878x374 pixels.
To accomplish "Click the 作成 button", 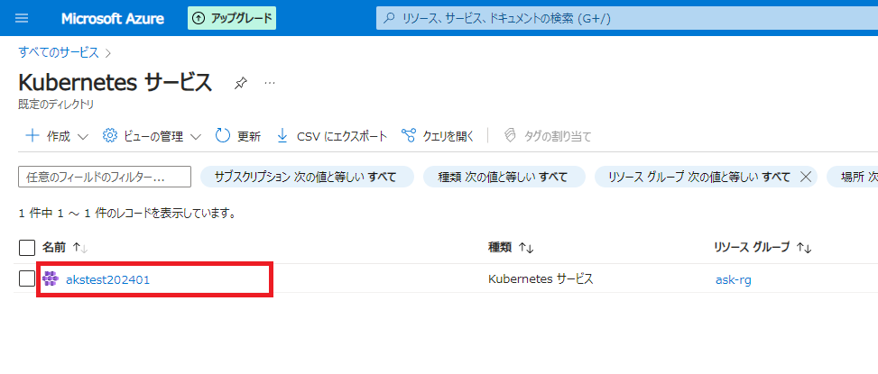I will coord(57,136).
